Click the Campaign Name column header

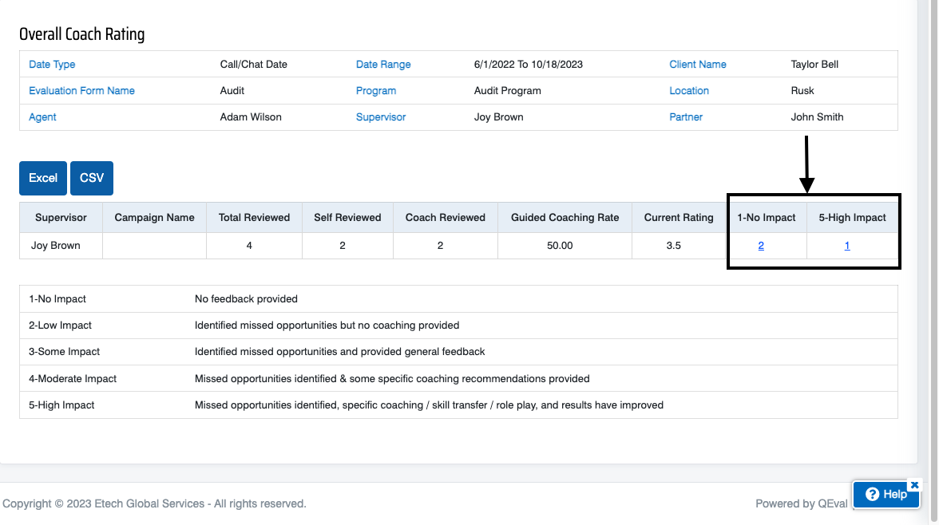point(154,217)
